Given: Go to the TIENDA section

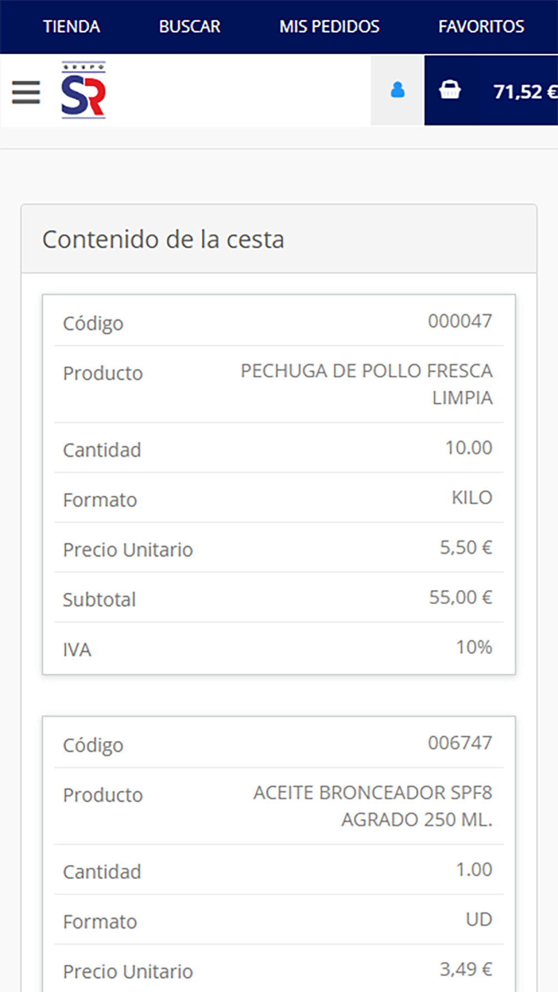Looking at the screenshot, I should click(71, 26).
